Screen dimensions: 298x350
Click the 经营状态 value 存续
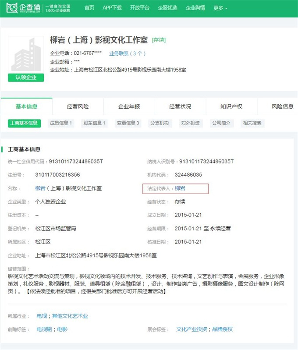(180, 202)
